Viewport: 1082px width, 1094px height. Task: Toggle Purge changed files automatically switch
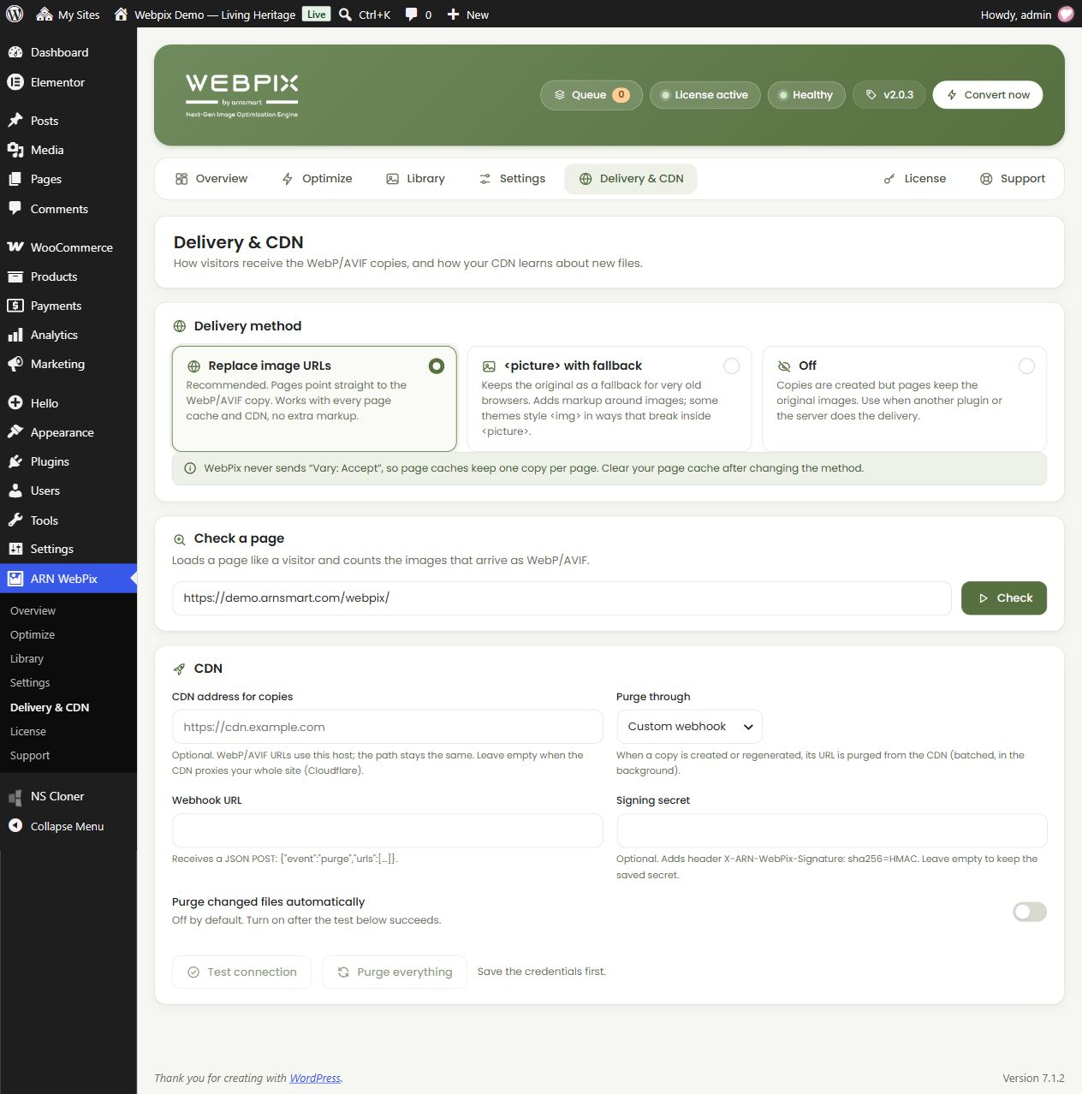[x=1030, y=912]
